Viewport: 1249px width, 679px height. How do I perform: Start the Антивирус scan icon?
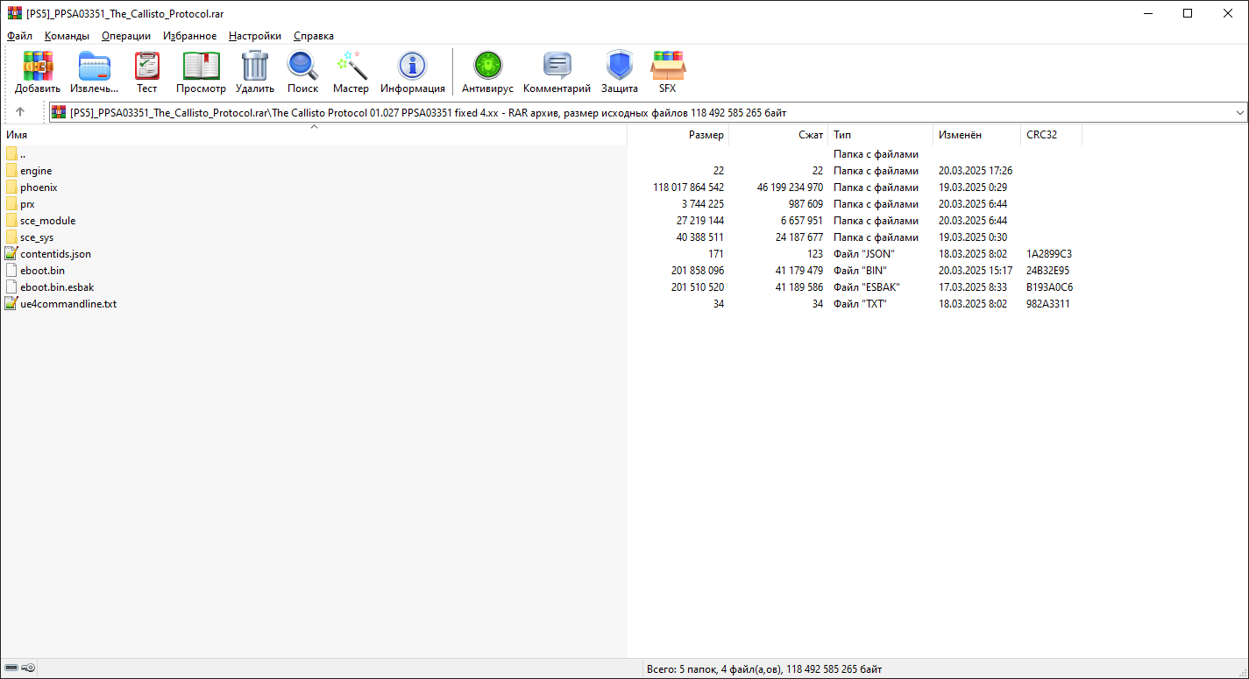point(487,66)
